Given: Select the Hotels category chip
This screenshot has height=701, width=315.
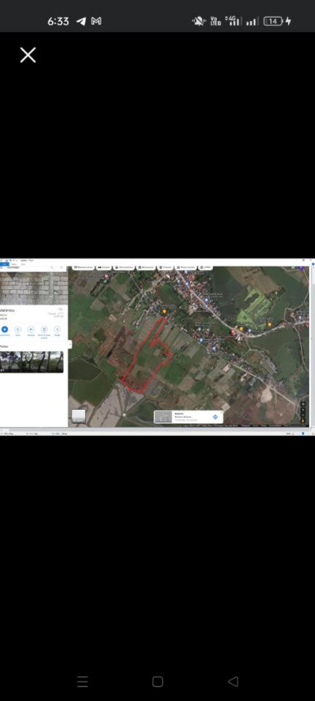Looking at the screenshot, I should pos(104,267).
